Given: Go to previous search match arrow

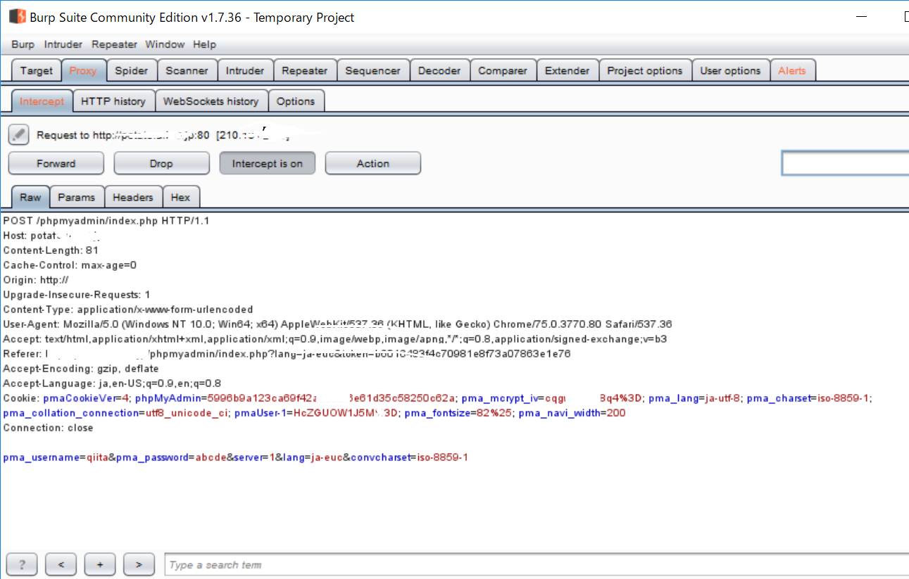Looking at the screenshot, I should coord(61,564).
